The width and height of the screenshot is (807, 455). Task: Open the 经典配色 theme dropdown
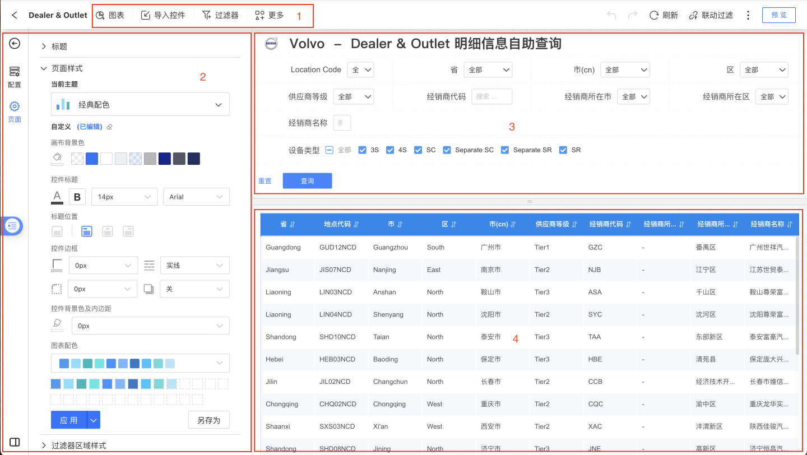point(140,105)
